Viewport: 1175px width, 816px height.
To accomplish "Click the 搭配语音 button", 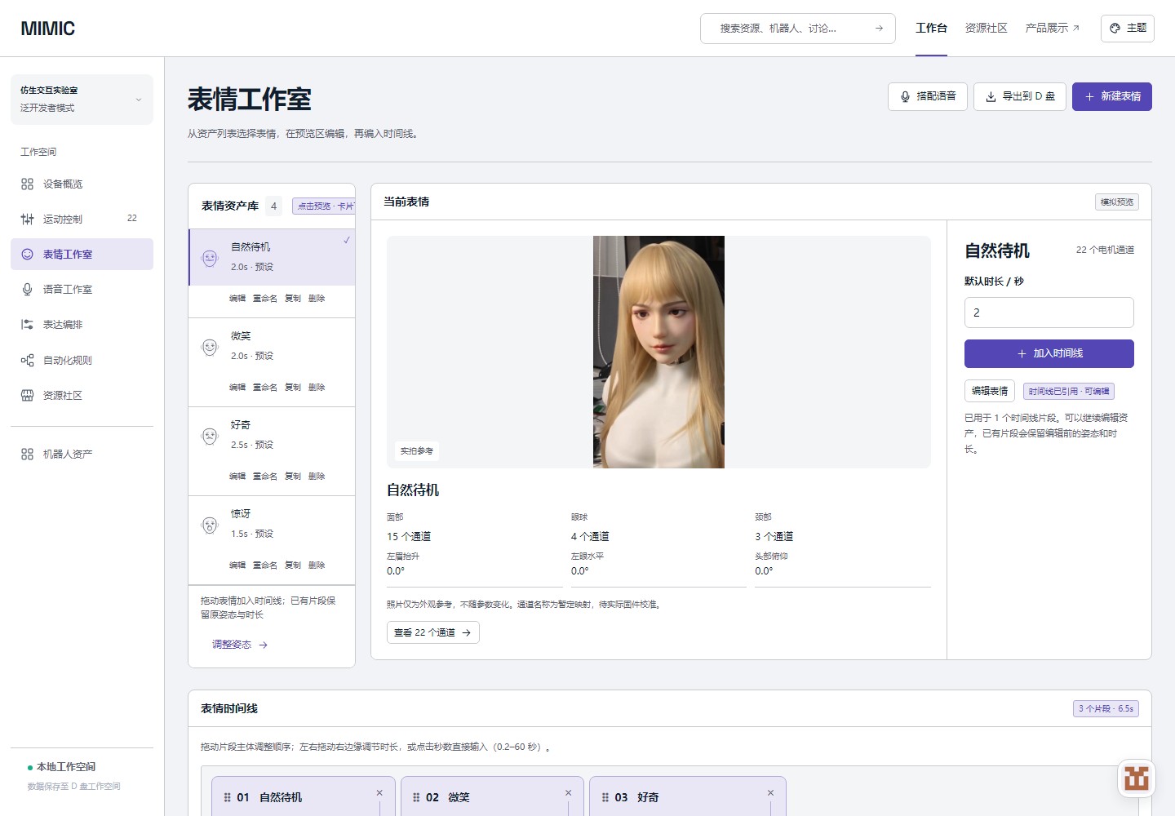I will pos(928,96).
